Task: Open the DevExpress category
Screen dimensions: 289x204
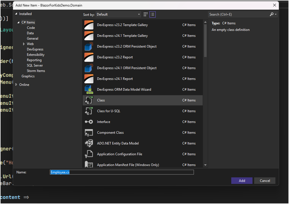Action: 35,49
